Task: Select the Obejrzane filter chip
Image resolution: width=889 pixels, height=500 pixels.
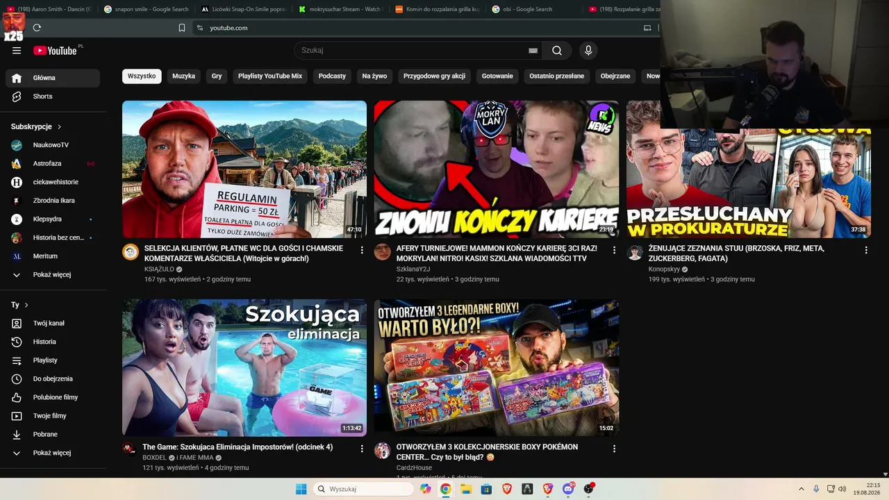Action: [x=615, y=76]
